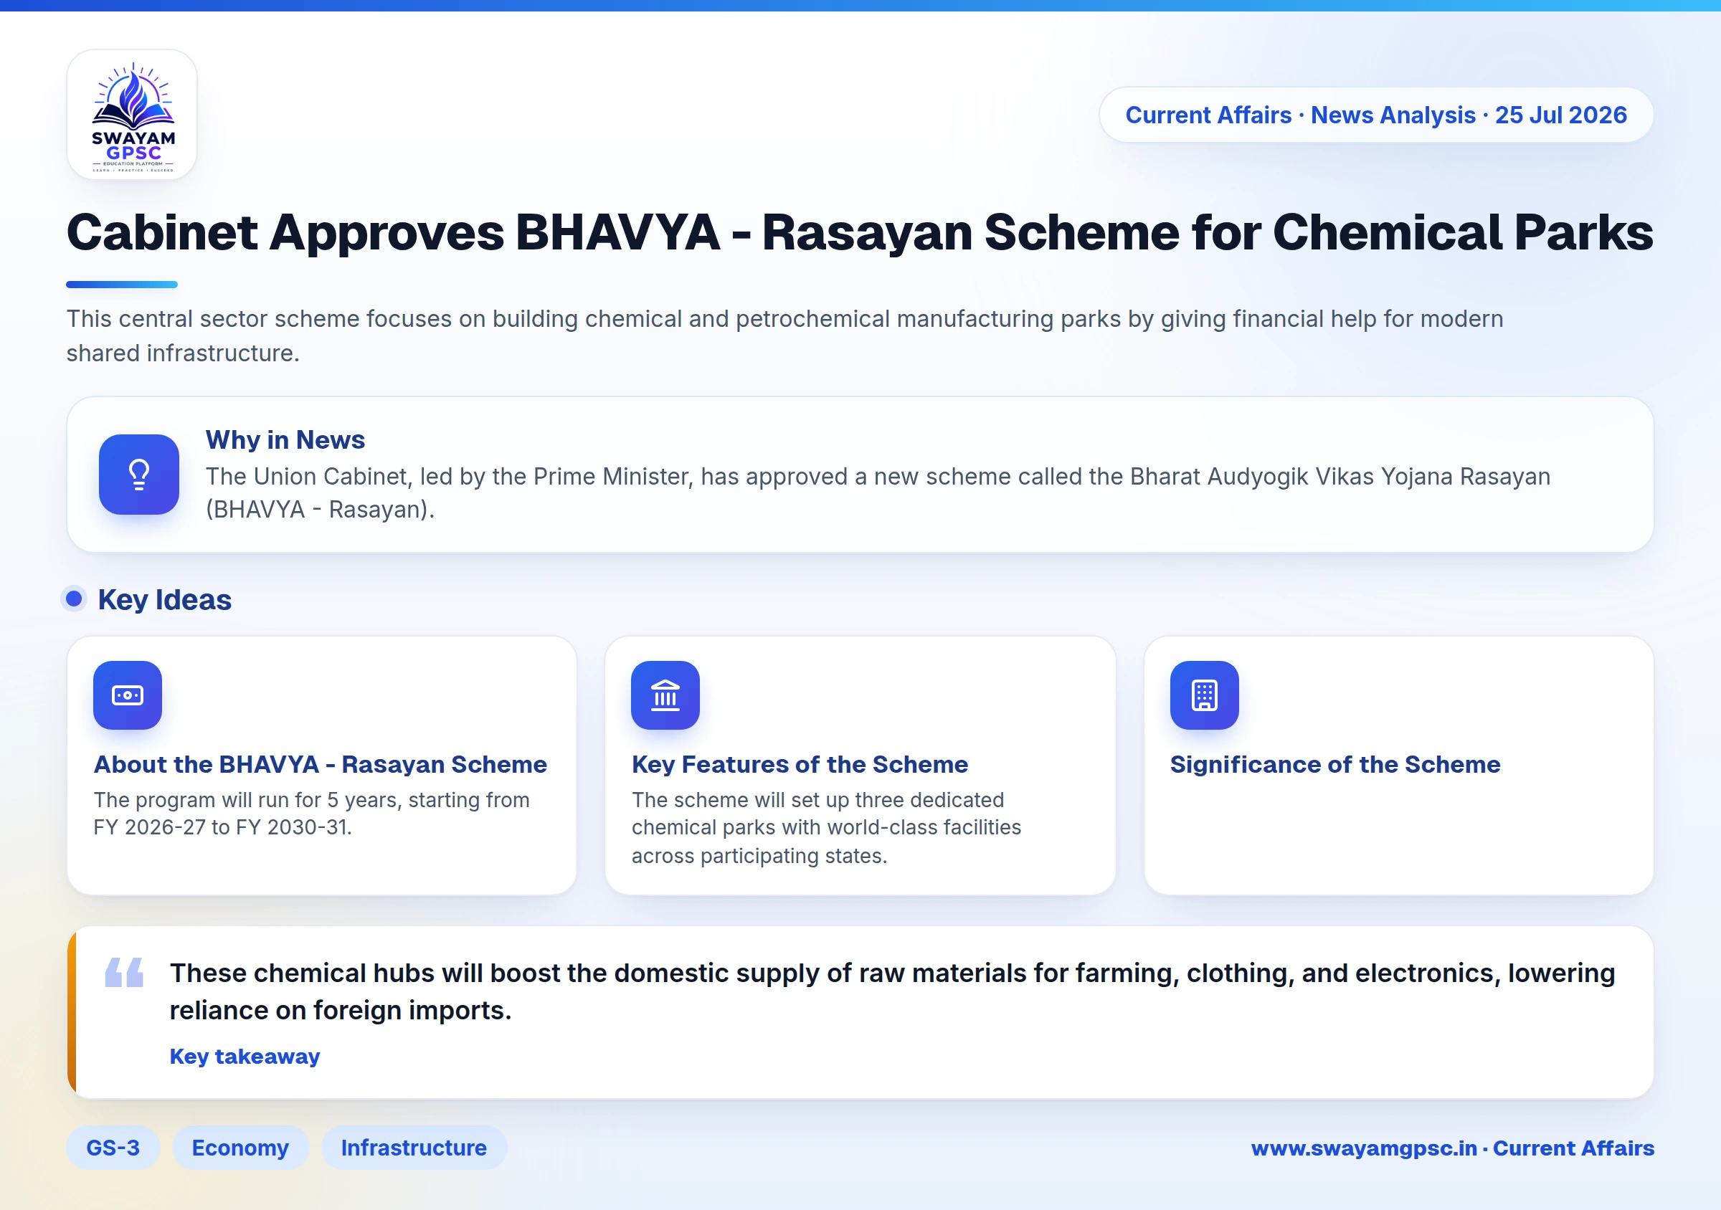Image resolution: width=1721 pixels, height=1210 pixels.
Task: Click the bank building icon above Key Features
Action: pos(665,695)
